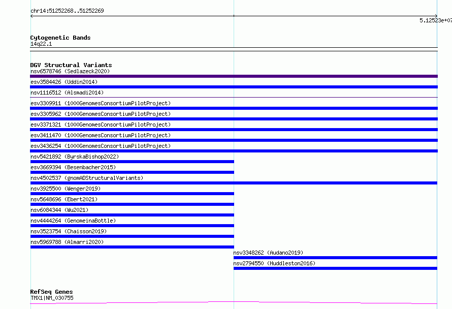Open variant nsv2794550 (Huddleston2016) label

[x=274, y=263]
